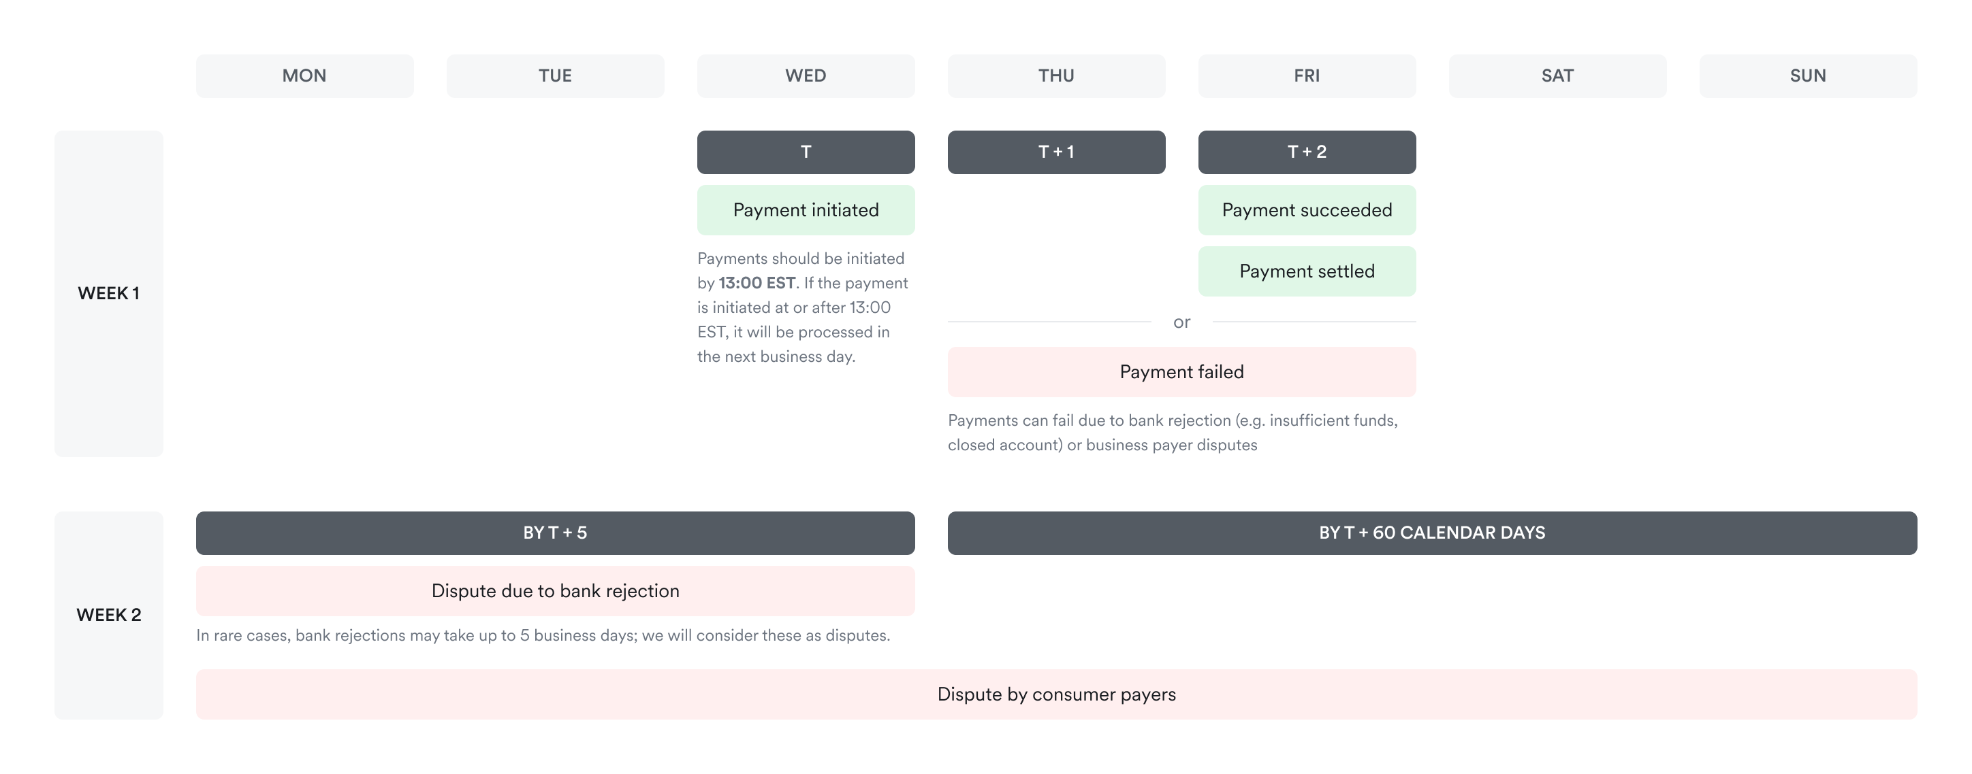The height and width of the screenshot is (774, 1972).
Task: Select the FRI day header
Action: click(1307, 75)
